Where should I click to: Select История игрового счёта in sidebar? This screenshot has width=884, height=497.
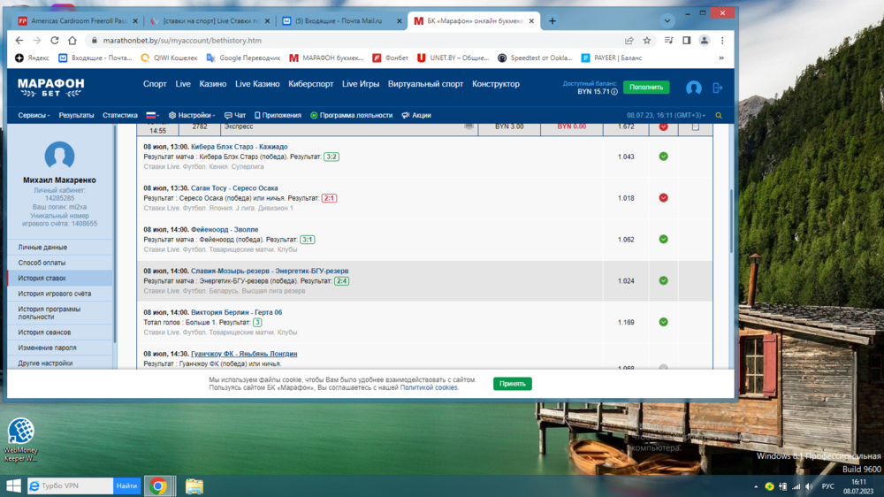[55, 294]
